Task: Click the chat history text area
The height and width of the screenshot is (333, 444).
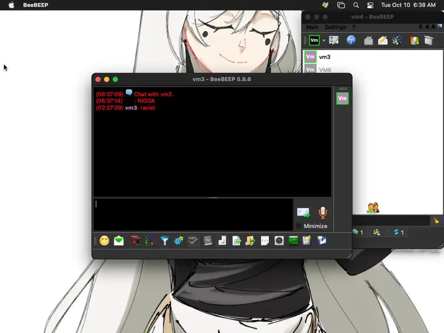Action: [212, 142]
